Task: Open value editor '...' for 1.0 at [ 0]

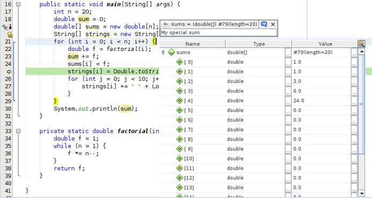Action: point(354,62)
